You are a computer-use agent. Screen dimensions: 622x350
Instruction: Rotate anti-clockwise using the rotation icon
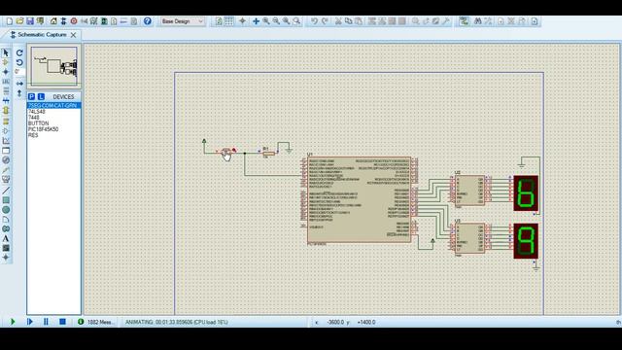(x=19, y=62)
